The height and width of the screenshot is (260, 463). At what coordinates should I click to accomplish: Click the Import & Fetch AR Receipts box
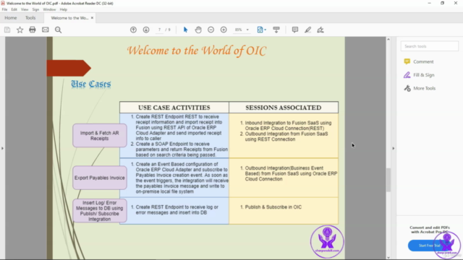(100, 136)
